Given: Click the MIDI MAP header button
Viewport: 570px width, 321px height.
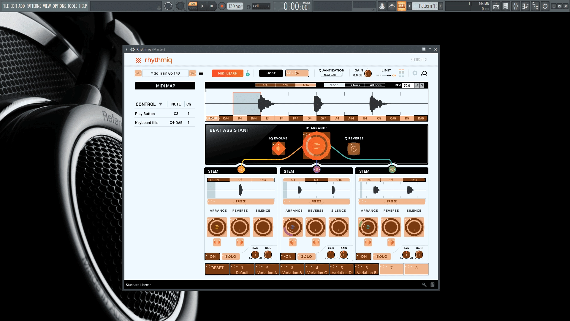Looking at the screenshot, I should [165, 86].
